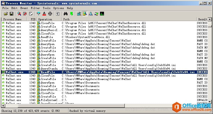Click the target crosshair include-process icon
Screen dimensions: 213x114
point(50,13)
